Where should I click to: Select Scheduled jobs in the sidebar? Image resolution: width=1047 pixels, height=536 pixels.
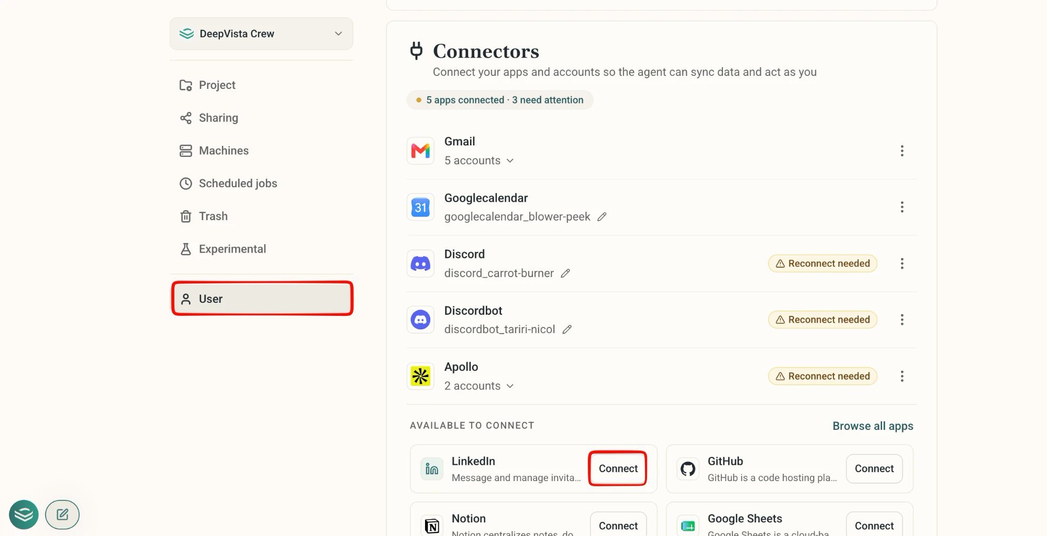pyautogui.click(x=261, y=184)
